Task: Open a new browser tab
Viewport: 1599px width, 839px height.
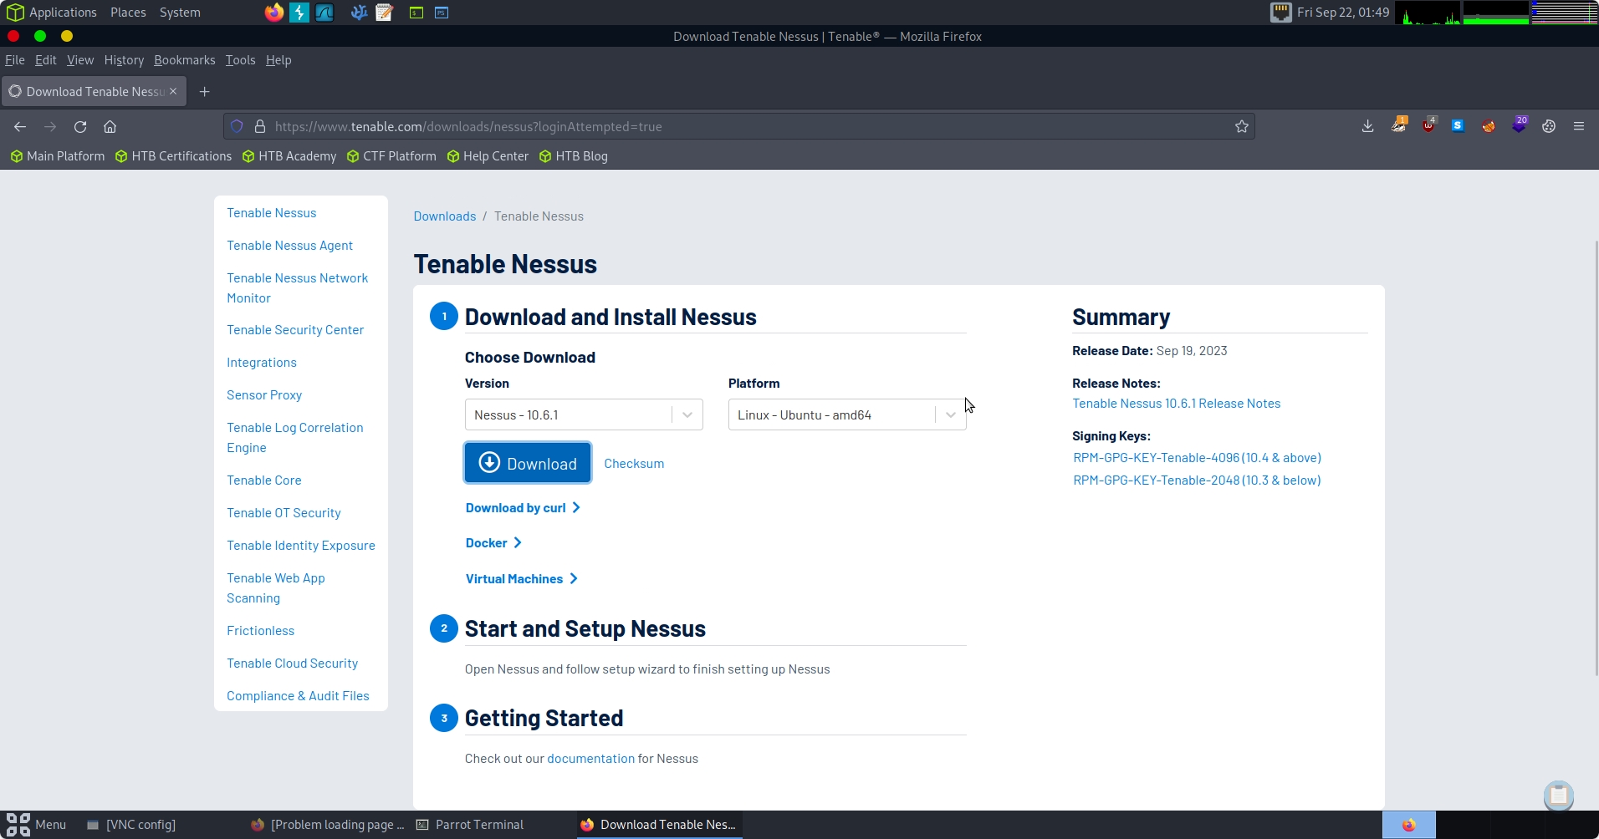Action: coord(204,92)
